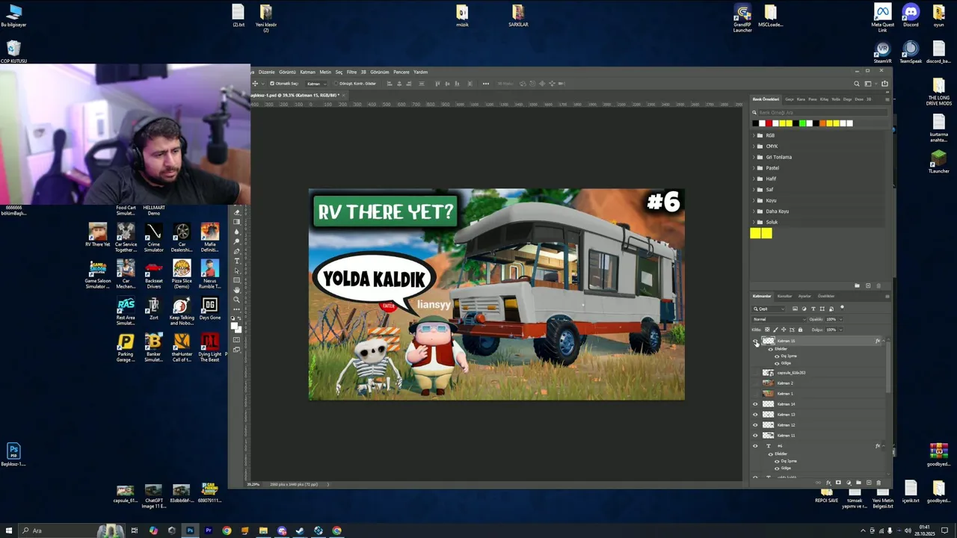
Task: Pick the orange swatch in recent colors
Action: (x=822, y=123)
